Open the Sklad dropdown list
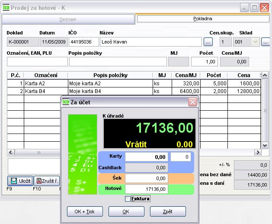Viewport: 272px width, 224px height. 255,42
